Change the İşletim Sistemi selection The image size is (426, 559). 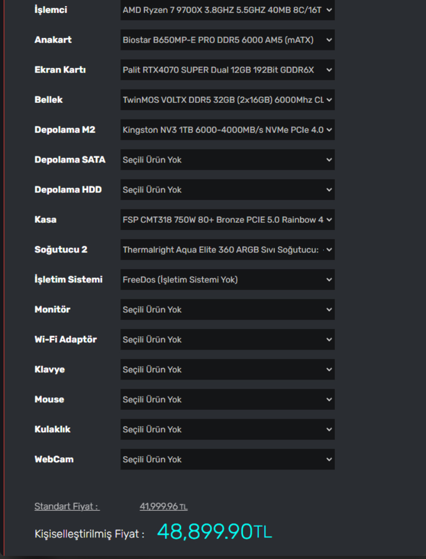point(227,279)
